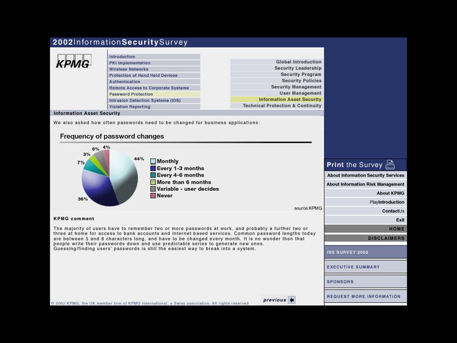Click the 36% pie chart label
The height and width of the screenshot is (343, 457).
point(83,199)
